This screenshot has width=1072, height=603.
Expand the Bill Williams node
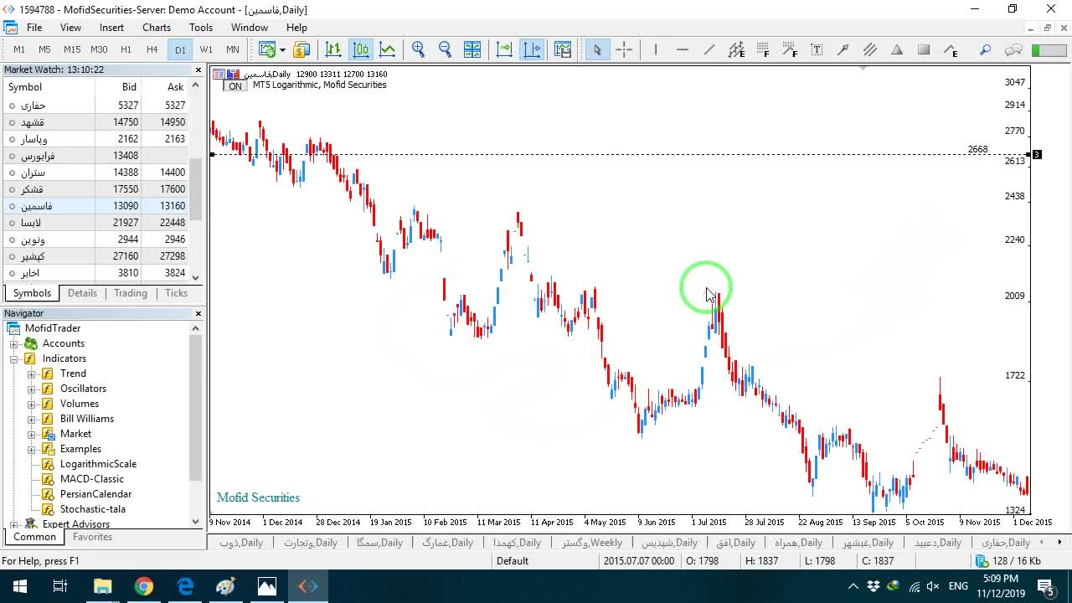(32, 419)
